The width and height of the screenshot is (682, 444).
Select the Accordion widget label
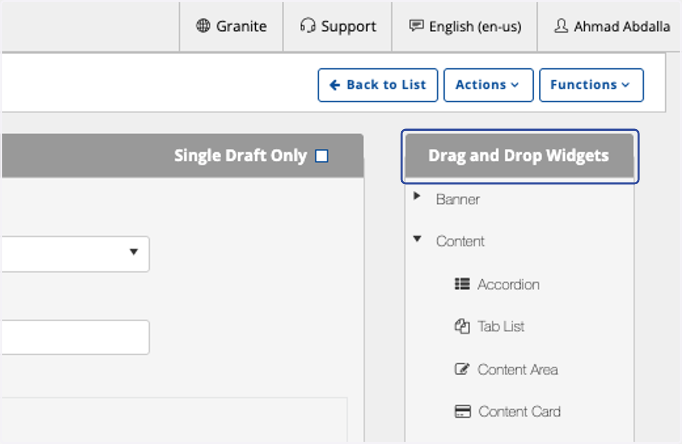[509, 284]
